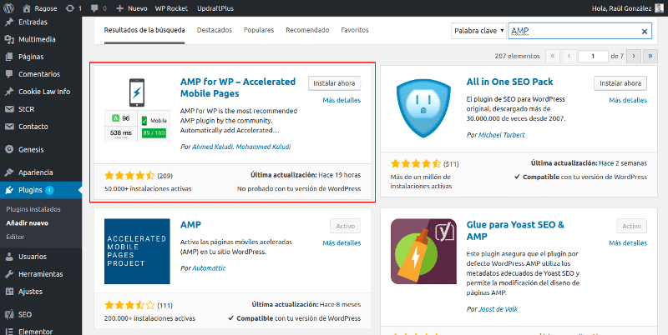
Task: Switch to the Recomendado tab
Action: tap(307, 30)
